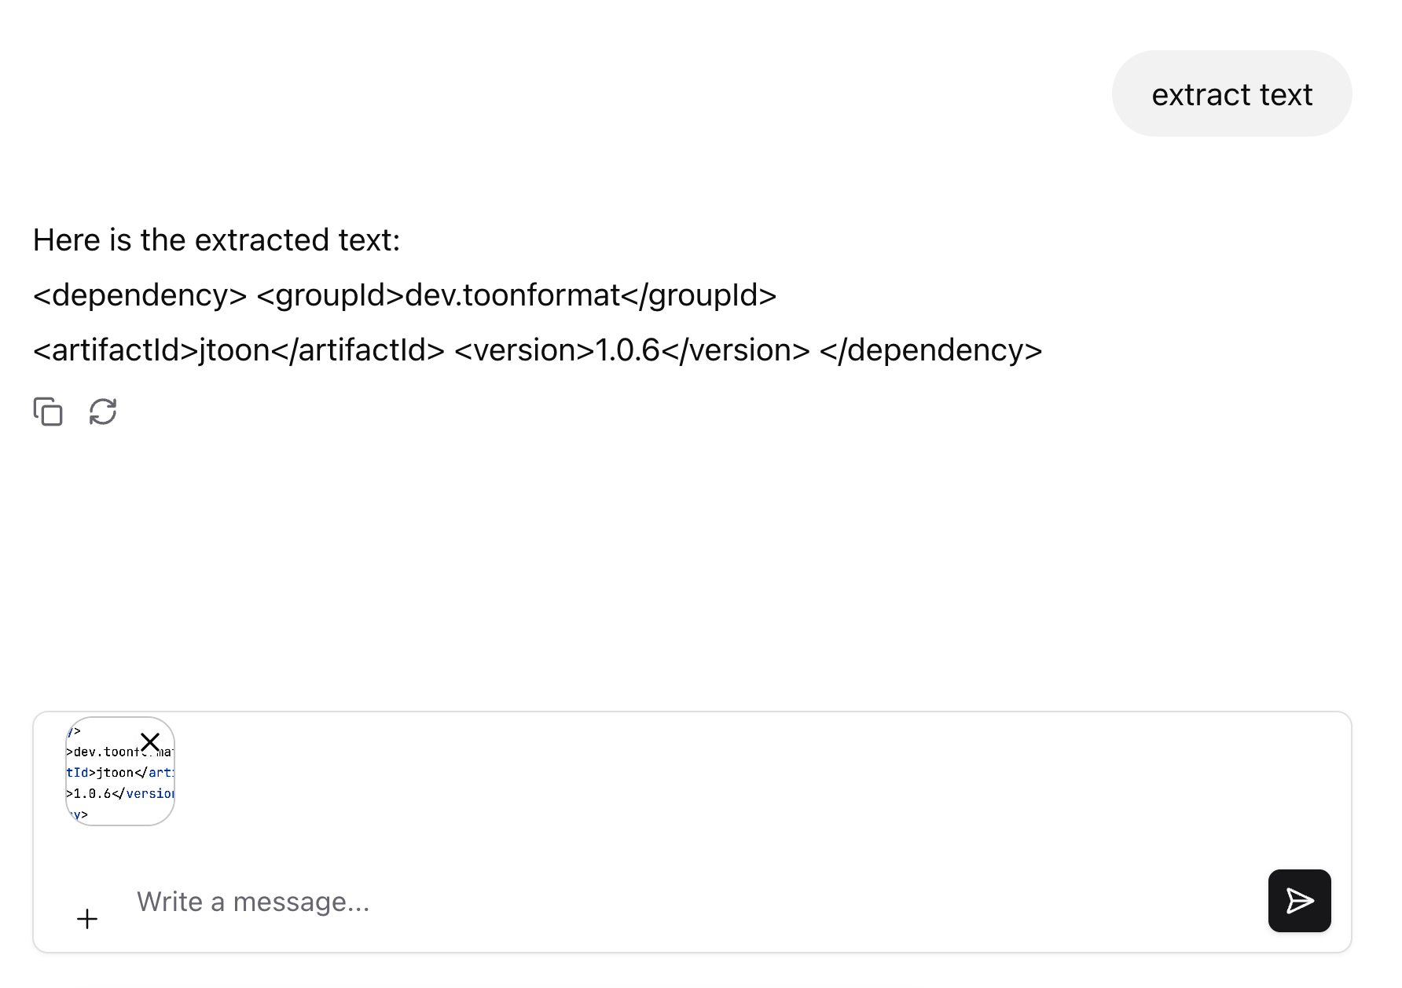
Task: Click the "1.0.6" version number text
Action: pyautogui.click(x=627, y=350)
